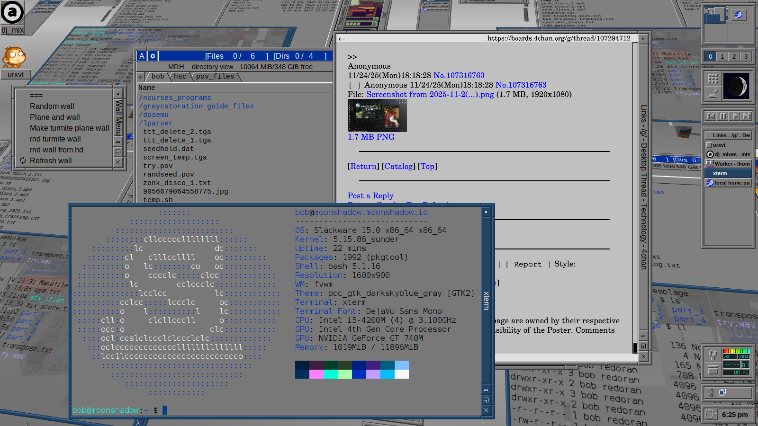Image resolution: width=758 pixels, height=426 pixels.
Task: Click the gear config button in Worker
Action: click(x=153, y=56)
